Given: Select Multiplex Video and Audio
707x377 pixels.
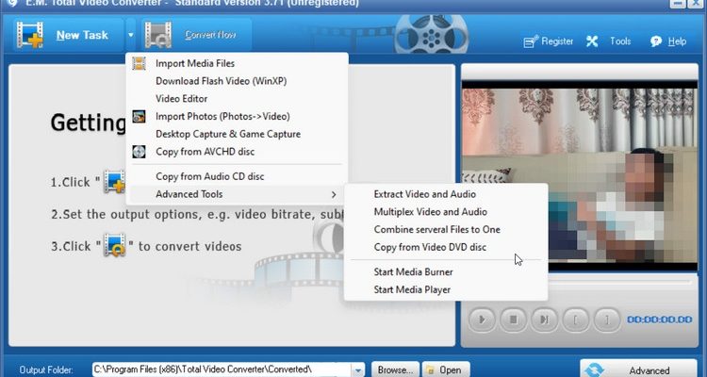Looking at the screenshot, I should [446, 212].
